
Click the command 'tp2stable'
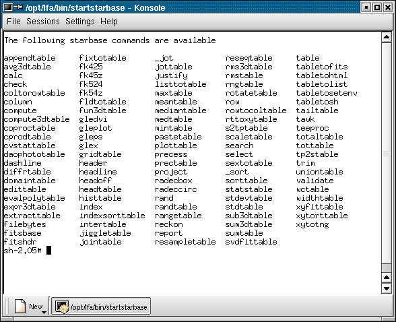[317, 154]
